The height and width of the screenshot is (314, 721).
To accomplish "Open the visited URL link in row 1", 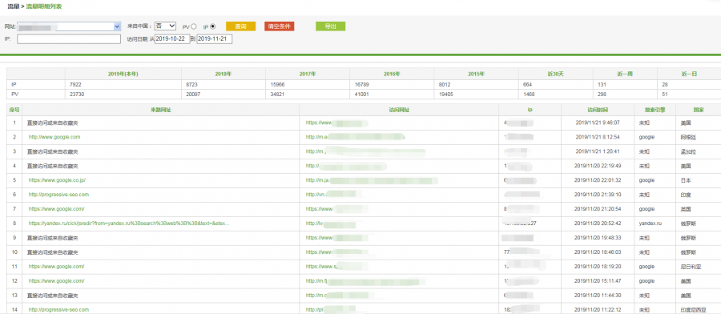I will (x=337, y=123).
